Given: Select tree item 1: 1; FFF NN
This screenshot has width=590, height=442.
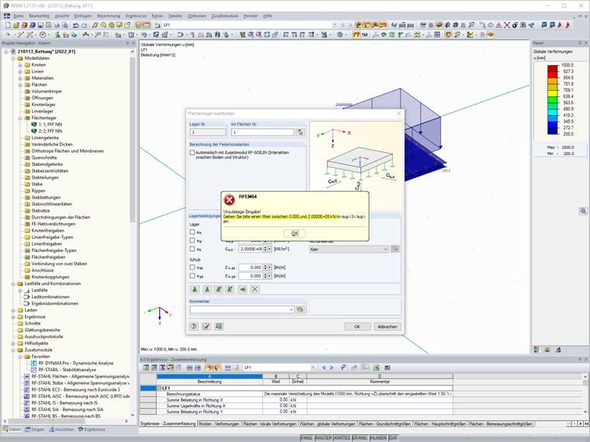Looking at the screenshot, I should click(x=50, y=124).
